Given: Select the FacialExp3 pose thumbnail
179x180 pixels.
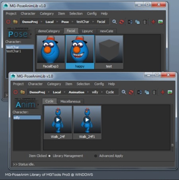Looking at the screenshot, I should coord(51,52).
